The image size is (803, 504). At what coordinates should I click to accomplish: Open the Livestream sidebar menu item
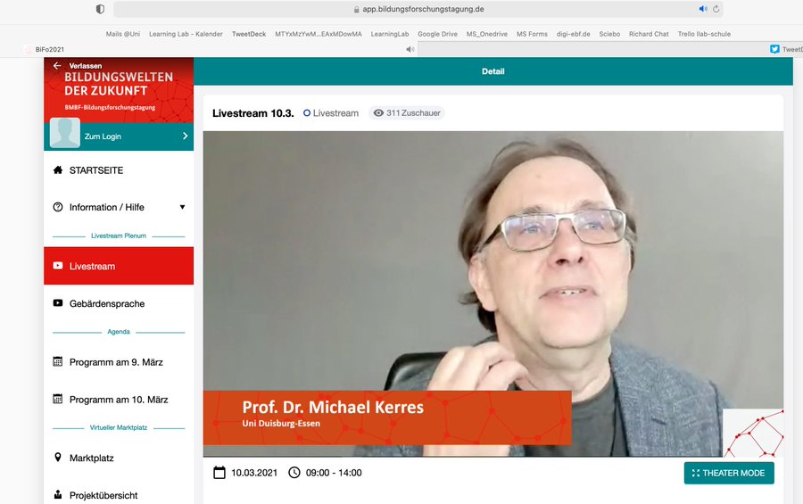119,266
